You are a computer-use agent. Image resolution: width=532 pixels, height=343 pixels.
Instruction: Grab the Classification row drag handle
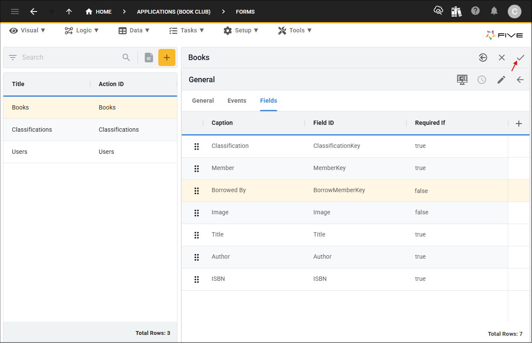197,147
